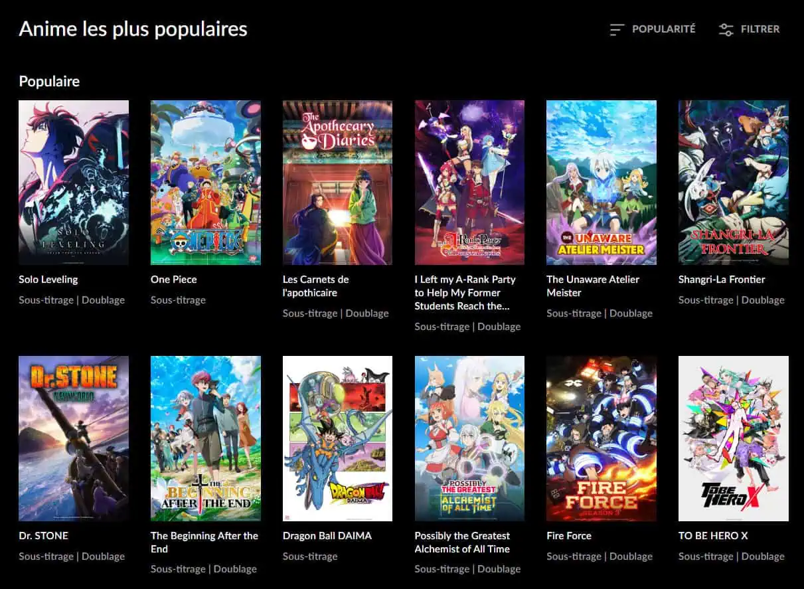Open Possibly the Greatest Alchemist title link
The width and height of the screenshot is (804, 589).
[463, 543]
